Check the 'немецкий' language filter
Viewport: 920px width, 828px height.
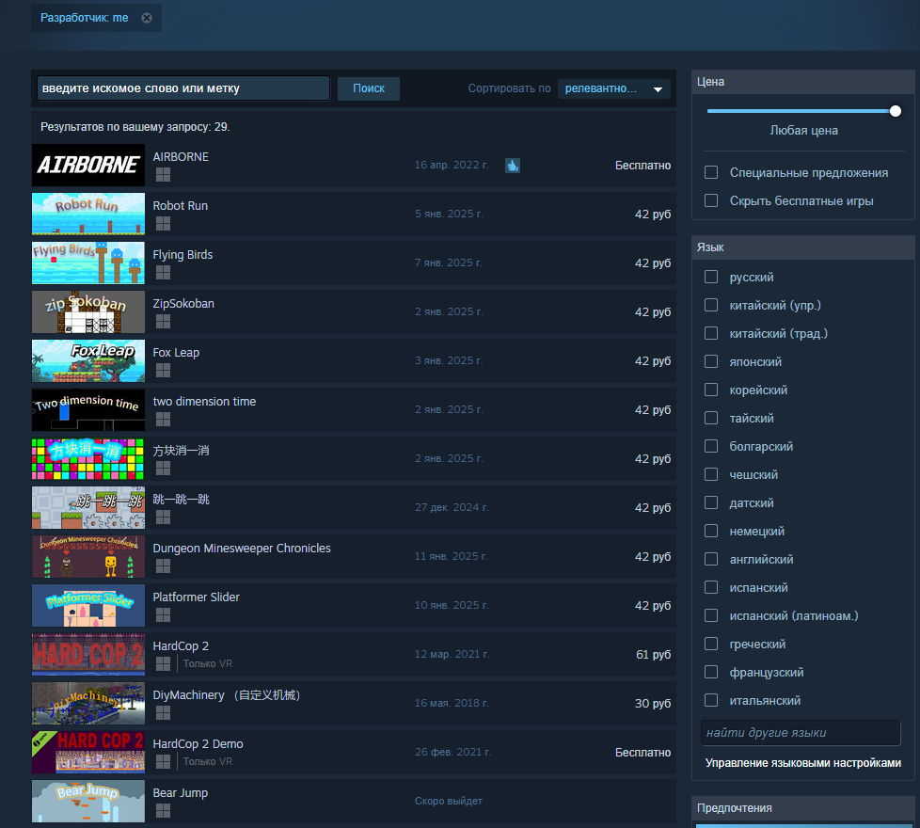(x=711, y=531)
